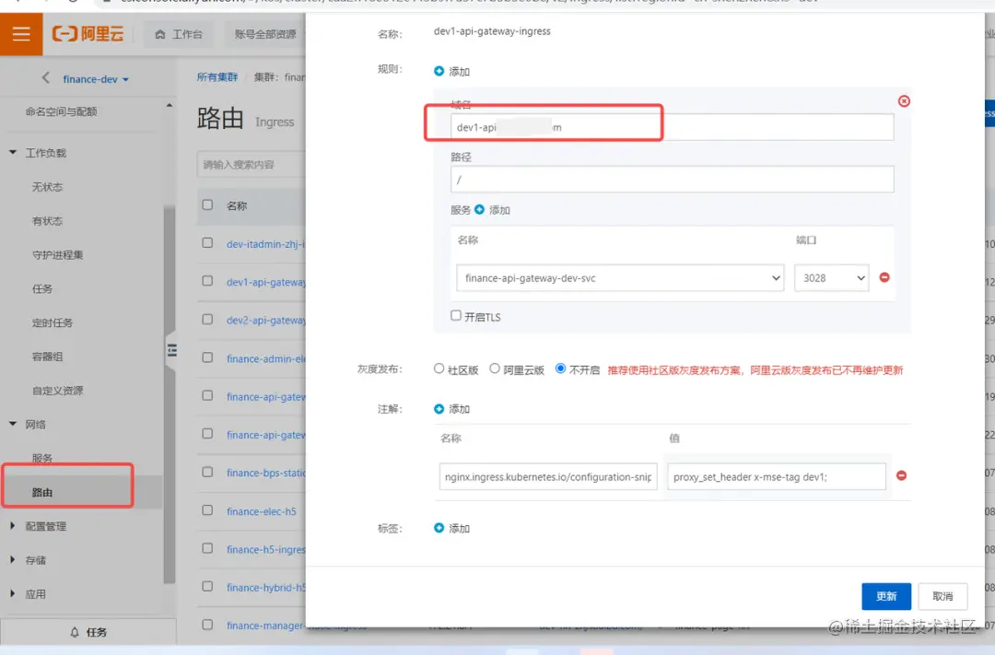The width and height of the screenshot is (995, 655).
Task: Delete the nginx configuration-snippet annotation row
Action: tap(901, 475)
